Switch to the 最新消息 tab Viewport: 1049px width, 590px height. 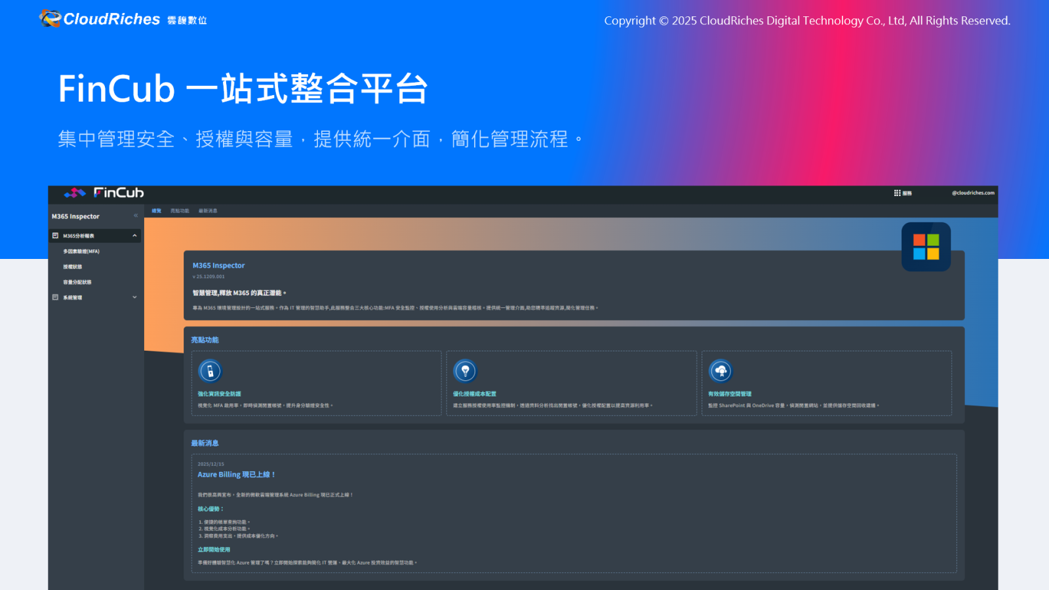coord(208,211)
